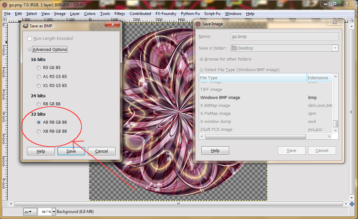This screenshot has height=219, width=358.
Task: Choose the X8 R8 G8 B8 radio button
Action: pyautogui.click(x=39, y=131)
